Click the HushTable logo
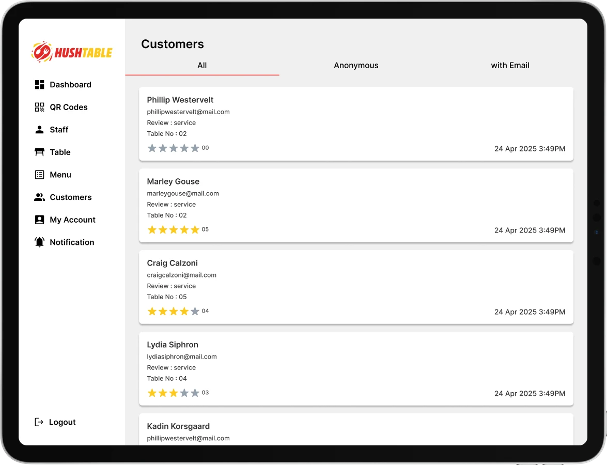607x465 pixels. coord(72,52)
